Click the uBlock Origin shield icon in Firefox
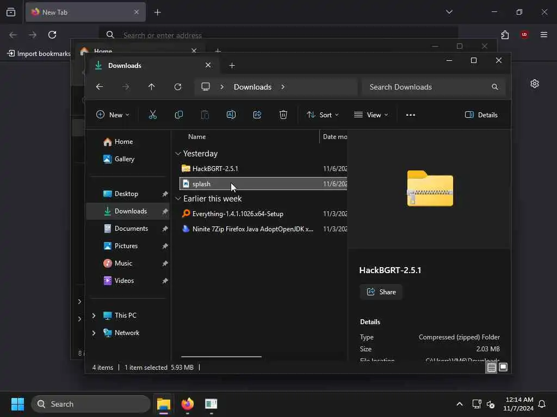 click(x=524, y=35)
